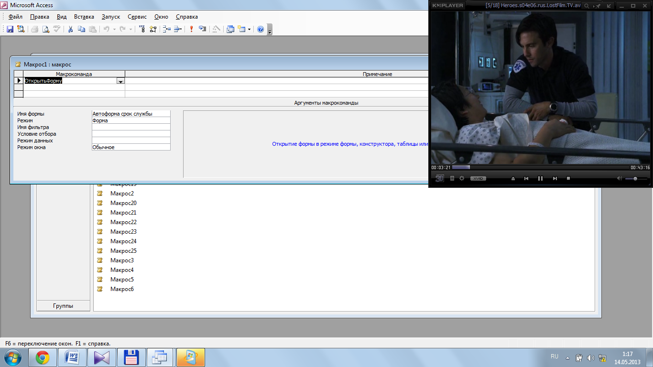Viewport: 653px width, 367px height.
Task: Click the Paste clipboard icon
Action: click(x=92, y=29)
